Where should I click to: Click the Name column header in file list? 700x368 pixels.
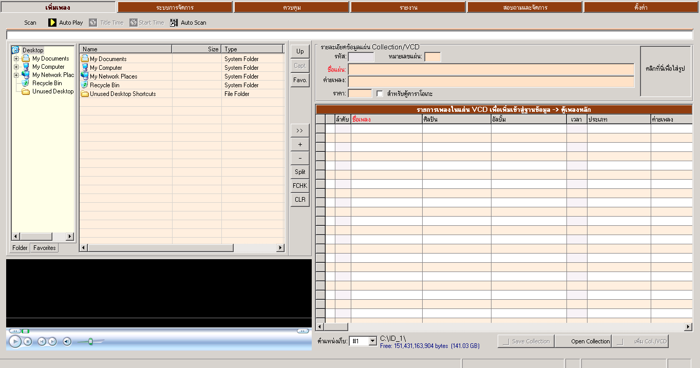(125, 49)
